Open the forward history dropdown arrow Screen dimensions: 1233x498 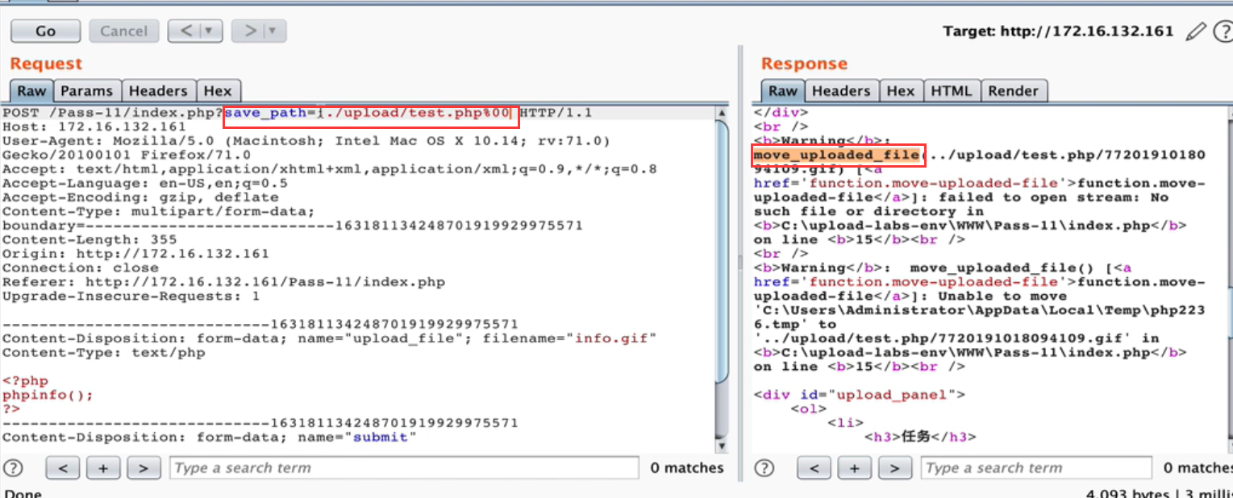[274, 31]
